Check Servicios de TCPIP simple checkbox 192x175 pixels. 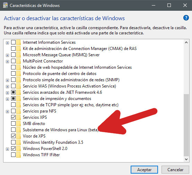(13, 105)
